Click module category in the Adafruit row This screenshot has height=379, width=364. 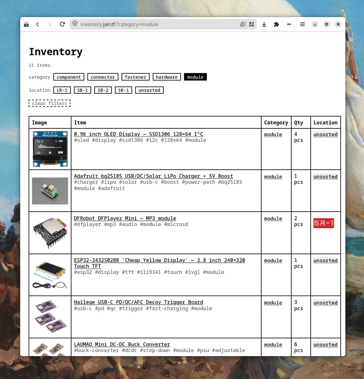273,177
